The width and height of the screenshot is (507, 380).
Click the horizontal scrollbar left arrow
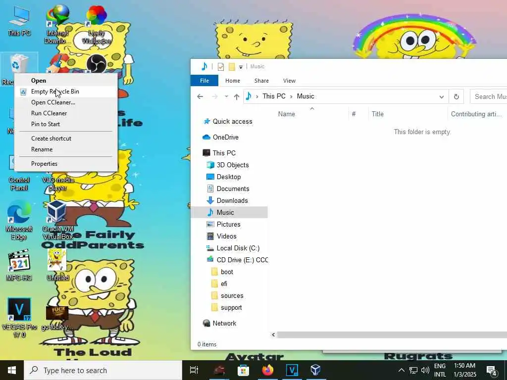coord(273,335)
